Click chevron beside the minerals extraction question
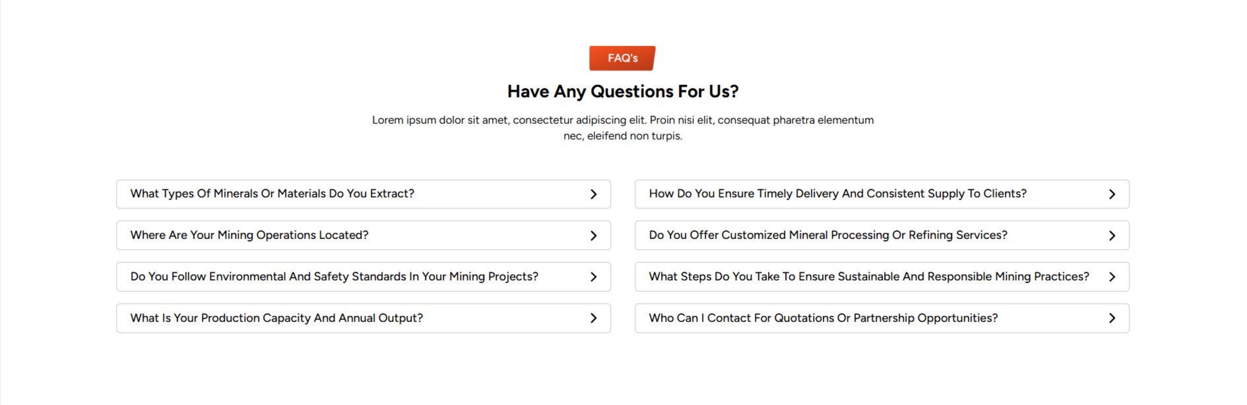Screen dimensions: 1247x405 coord(593,194)
